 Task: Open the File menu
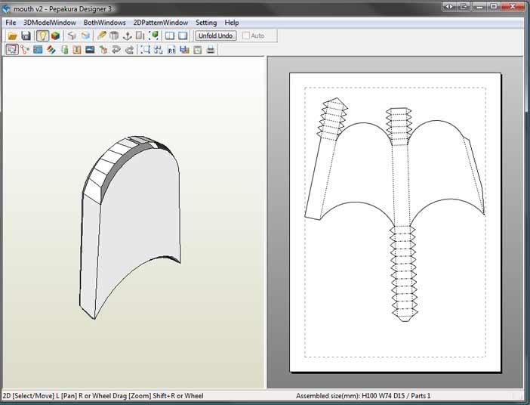click(x=11, y=23)
